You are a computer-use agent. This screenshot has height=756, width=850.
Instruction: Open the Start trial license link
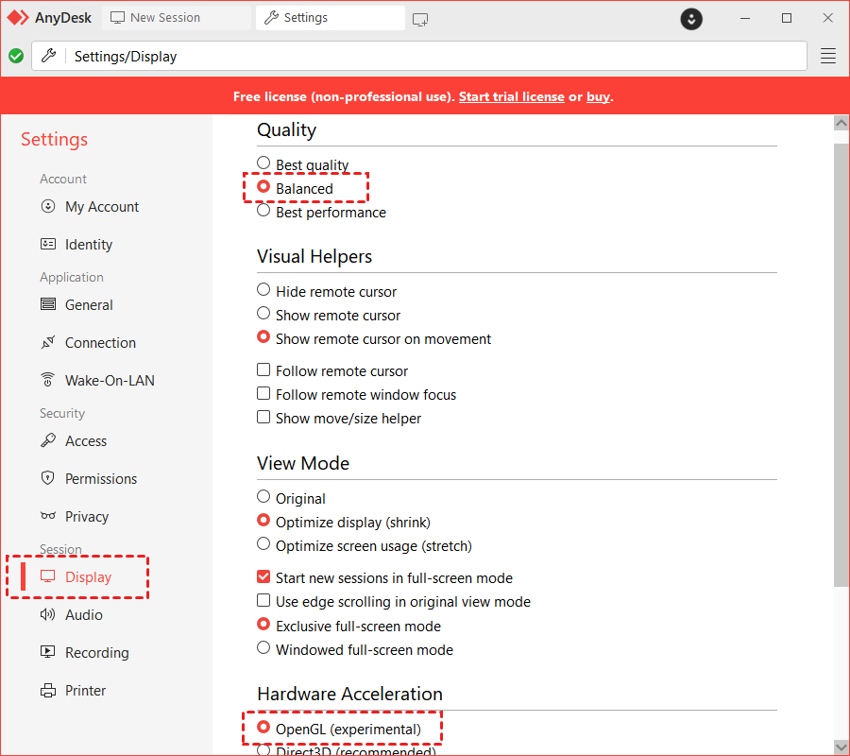pyautogui.click(x=511, y=95)
